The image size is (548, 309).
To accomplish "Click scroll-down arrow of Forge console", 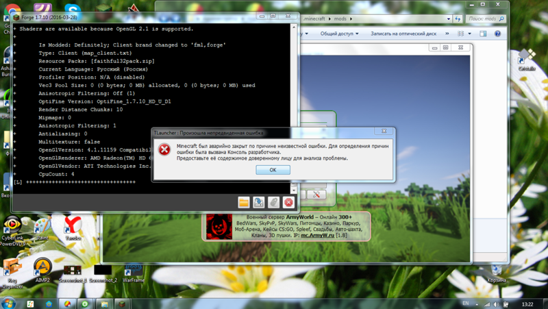I will [294, 190].
